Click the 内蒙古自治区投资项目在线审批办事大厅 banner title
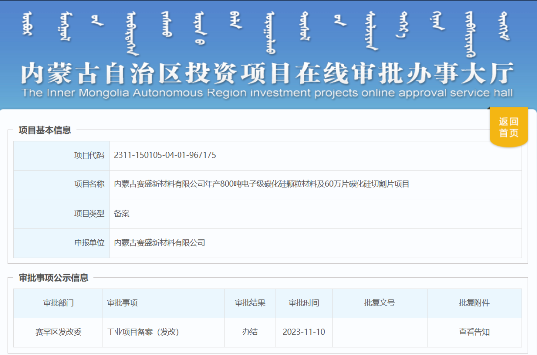 268,73
